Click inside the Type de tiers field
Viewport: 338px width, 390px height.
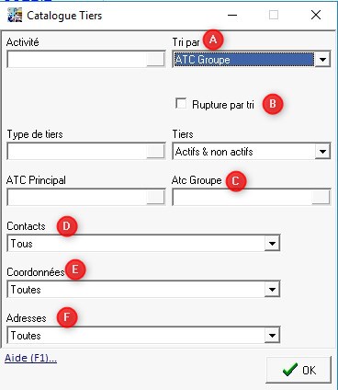(77, 151)
